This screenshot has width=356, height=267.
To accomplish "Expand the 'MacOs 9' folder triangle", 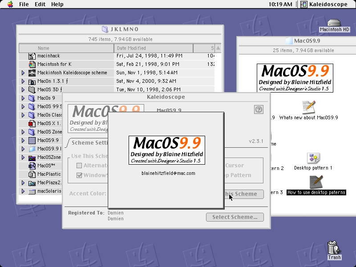I will click(23, 98).
